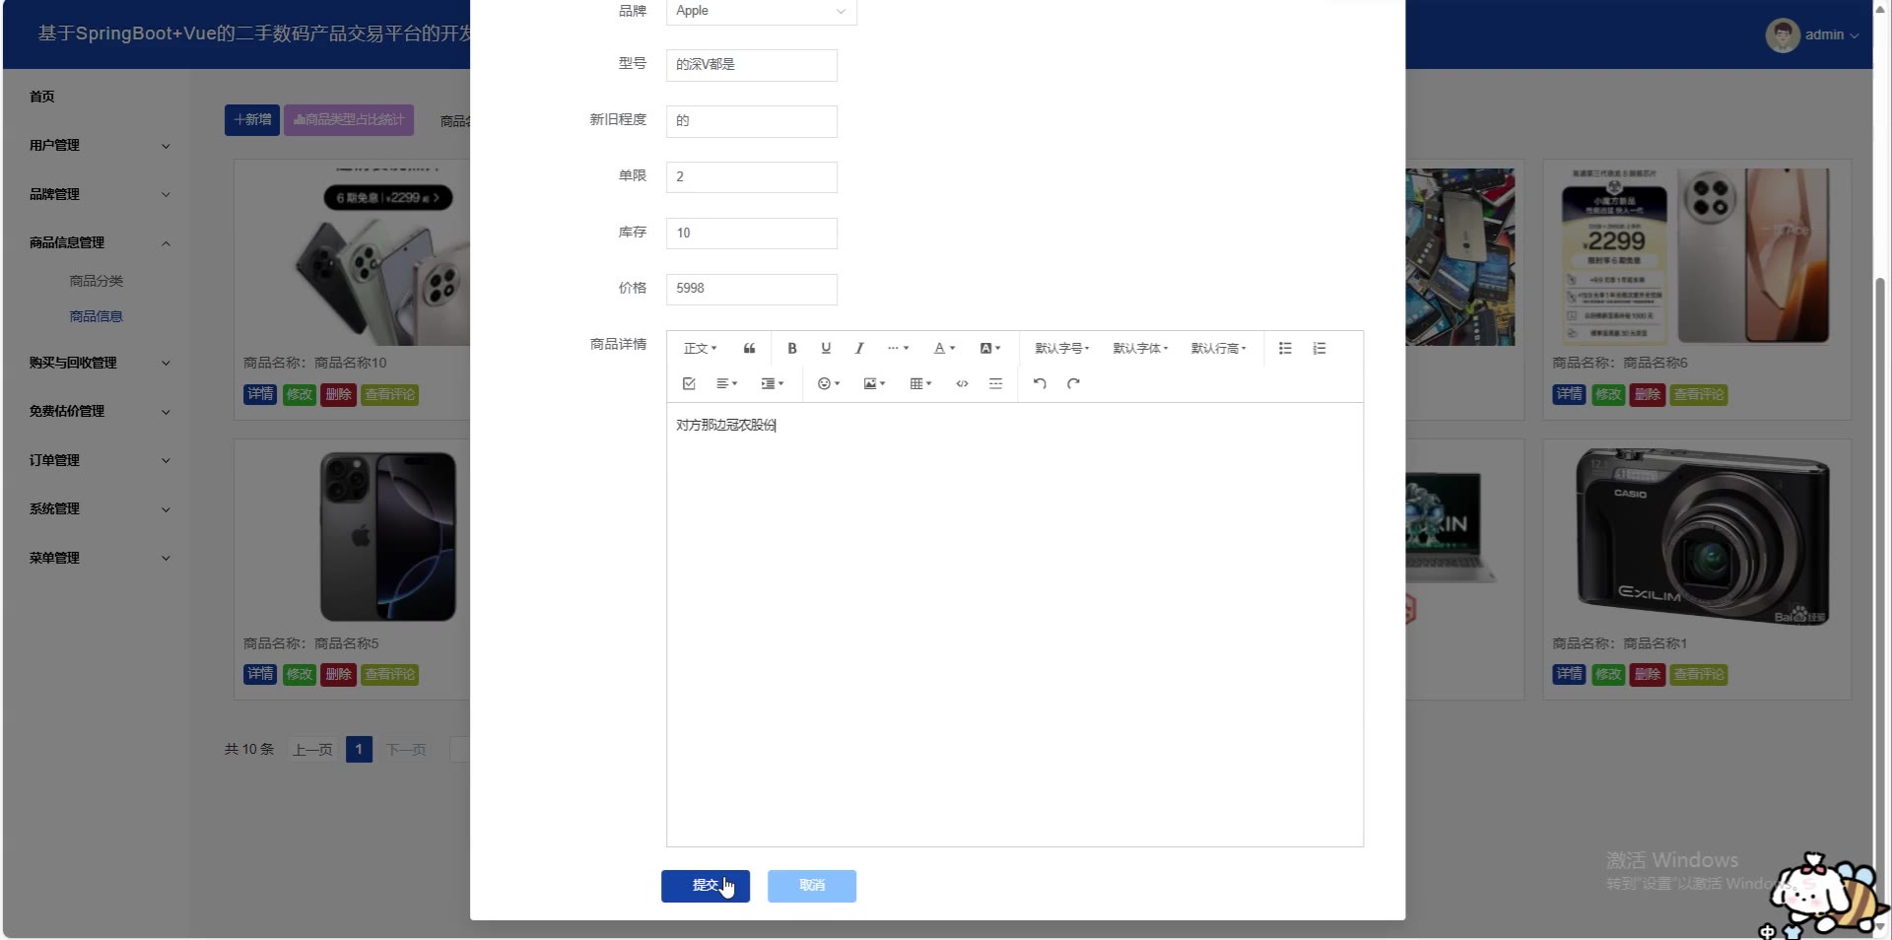
Task: Open the 正文 heading style dropdown
Action: pos(700,349)
